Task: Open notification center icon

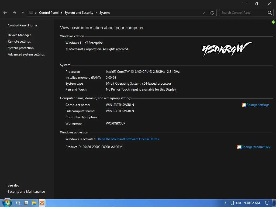Action: 267,203
